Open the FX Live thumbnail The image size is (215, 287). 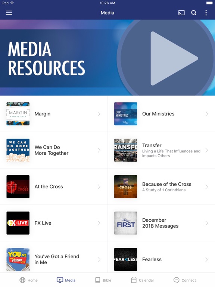(x=18, y=223)
